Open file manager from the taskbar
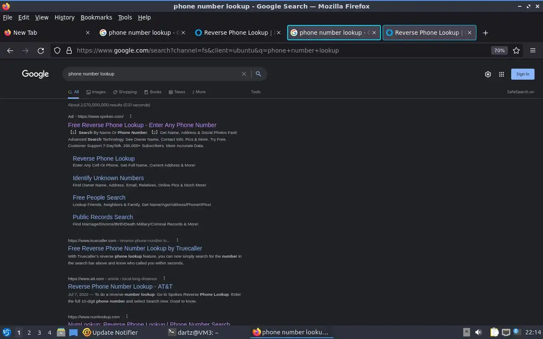This screenshot has height=339, width=543. pos(61,332)
